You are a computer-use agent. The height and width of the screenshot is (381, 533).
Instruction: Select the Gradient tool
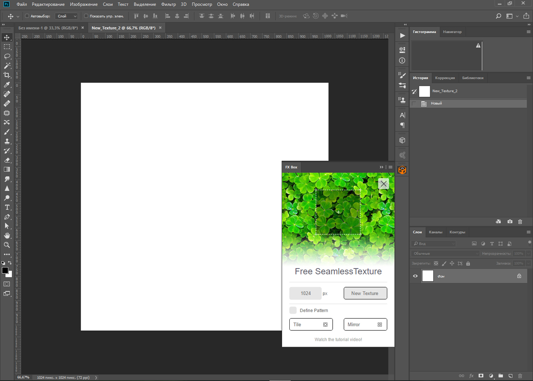click(7, 170)
